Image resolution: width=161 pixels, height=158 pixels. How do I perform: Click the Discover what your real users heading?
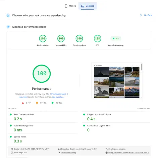(39, 15)
